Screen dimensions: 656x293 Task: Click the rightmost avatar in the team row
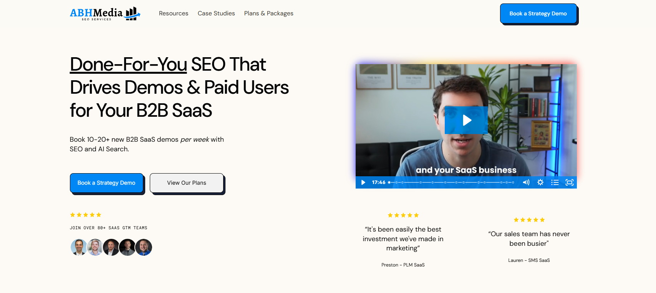(143, 247)
